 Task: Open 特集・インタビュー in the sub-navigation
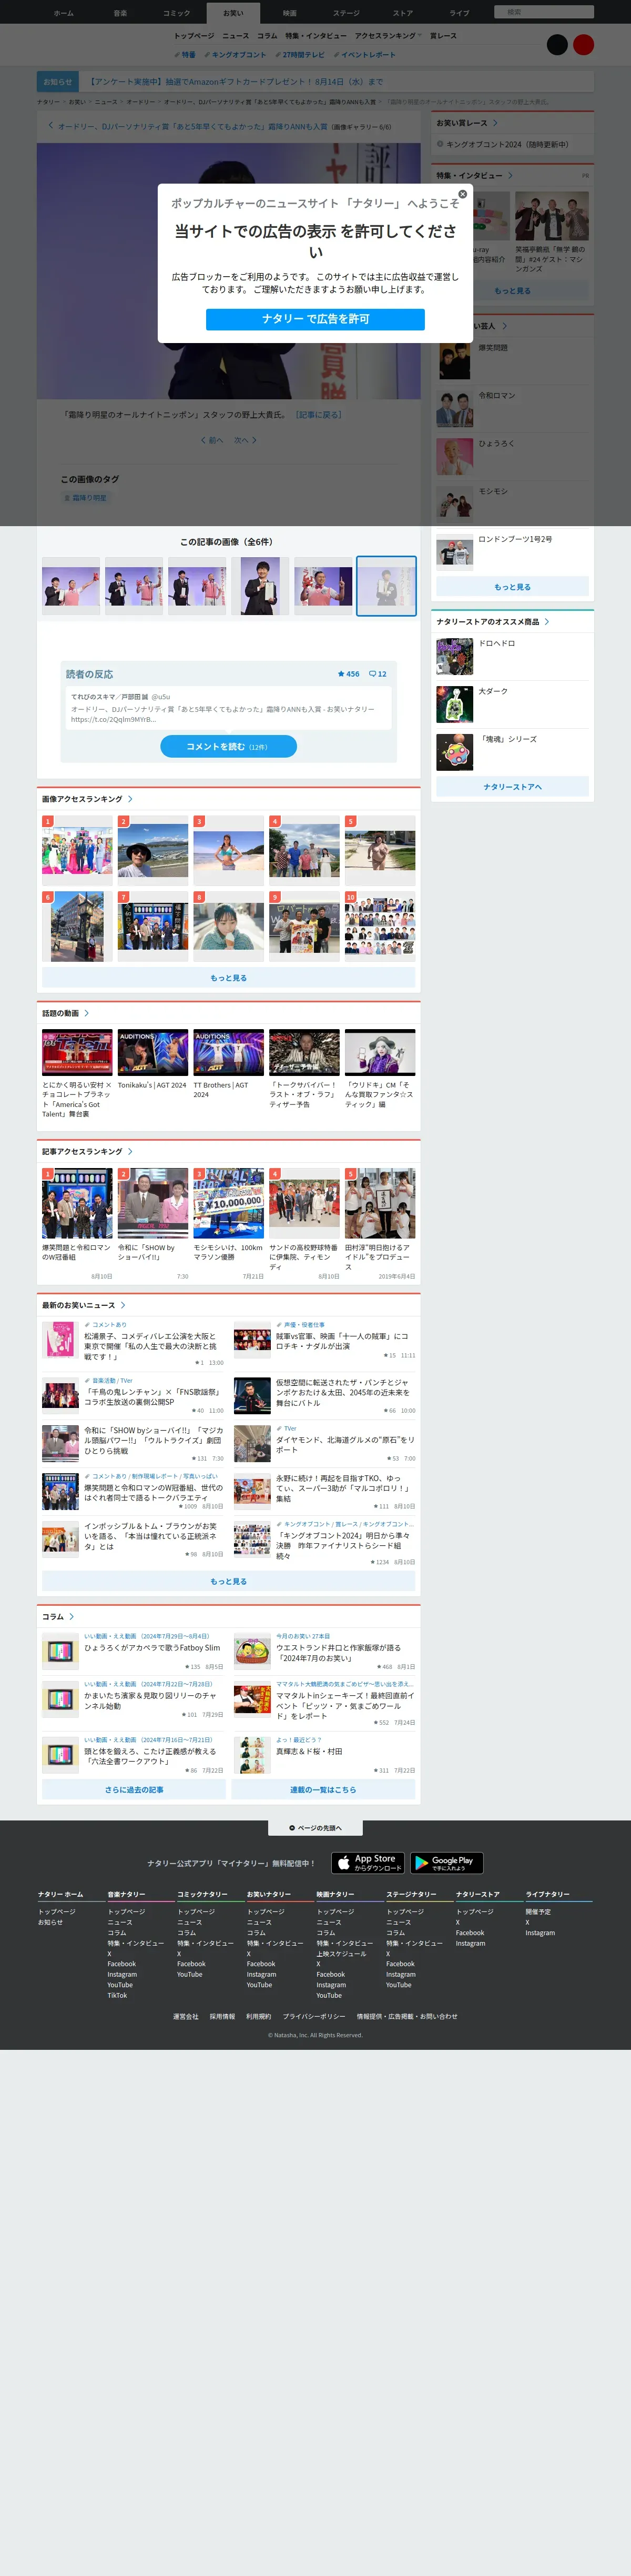click(316, 36)
